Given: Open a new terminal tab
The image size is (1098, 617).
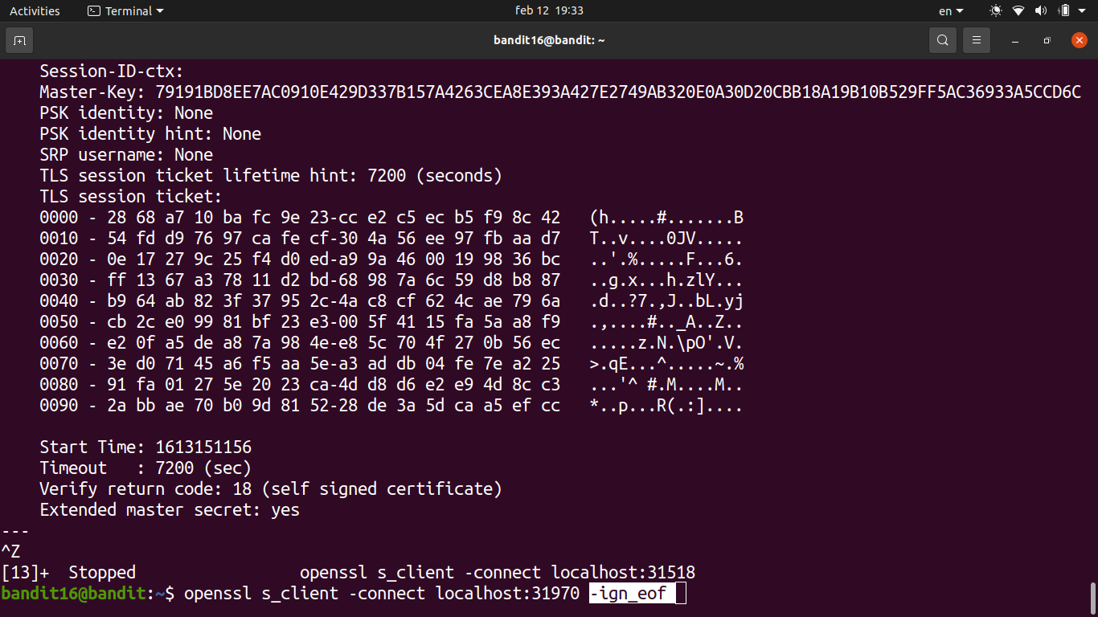Looking at the screenshot, I should (19, 40).
